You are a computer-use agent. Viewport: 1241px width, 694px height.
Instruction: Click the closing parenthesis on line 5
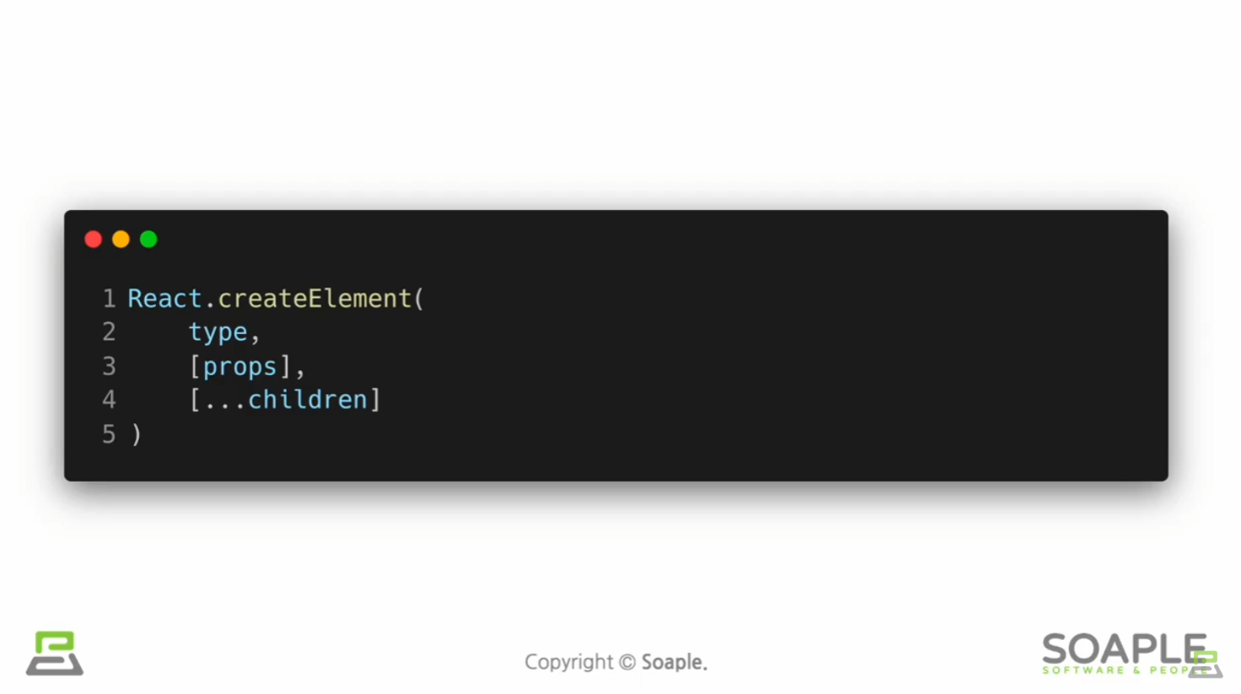point(137,434)
